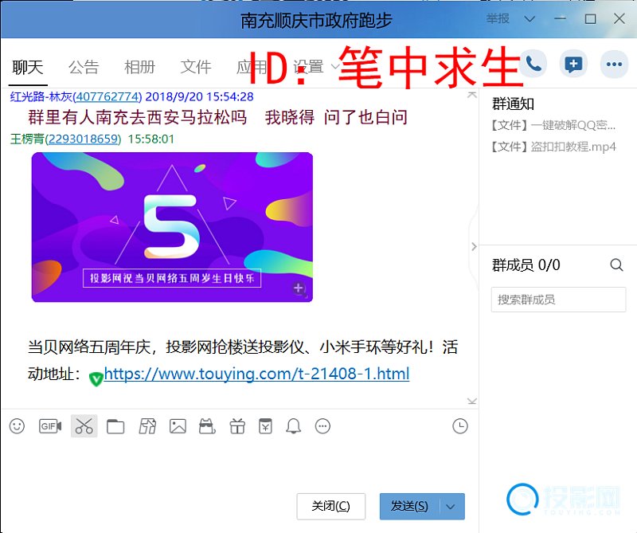Click the 举报 report button
The height and width of the screenshot is (533, 637).
point(498,18)
